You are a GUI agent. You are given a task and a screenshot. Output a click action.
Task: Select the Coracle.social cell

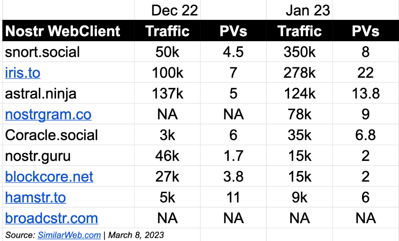pyautogui.click(x=51, y=135)
